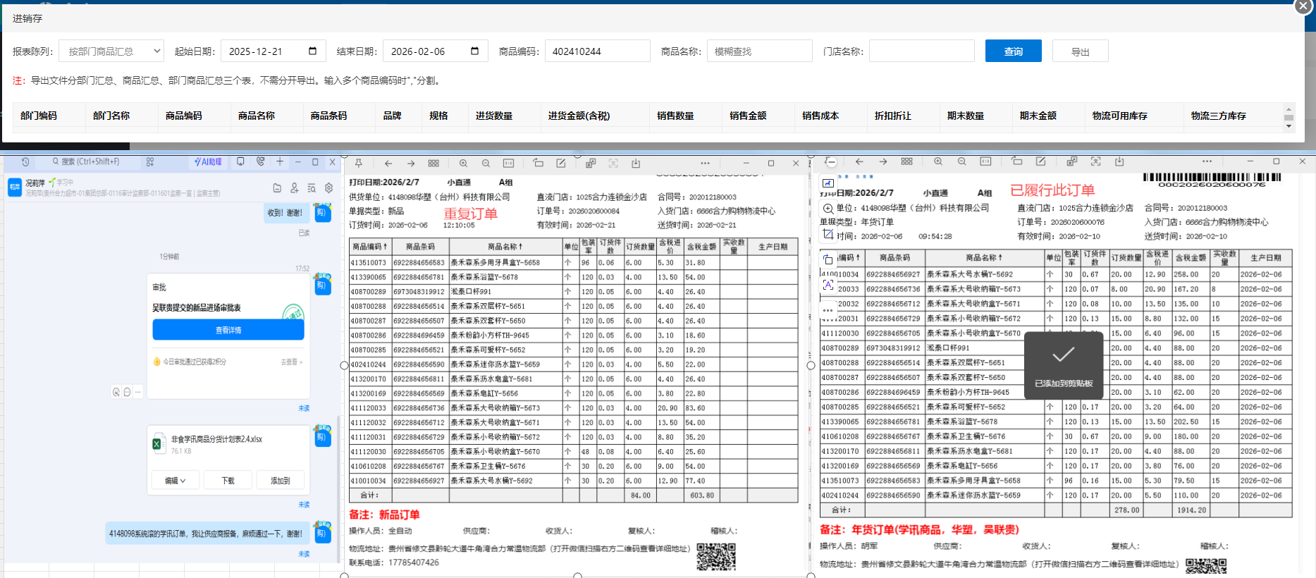
Task: Expand the 编辑 dropdown on xlsx file
Action: (x=175, y=481)
